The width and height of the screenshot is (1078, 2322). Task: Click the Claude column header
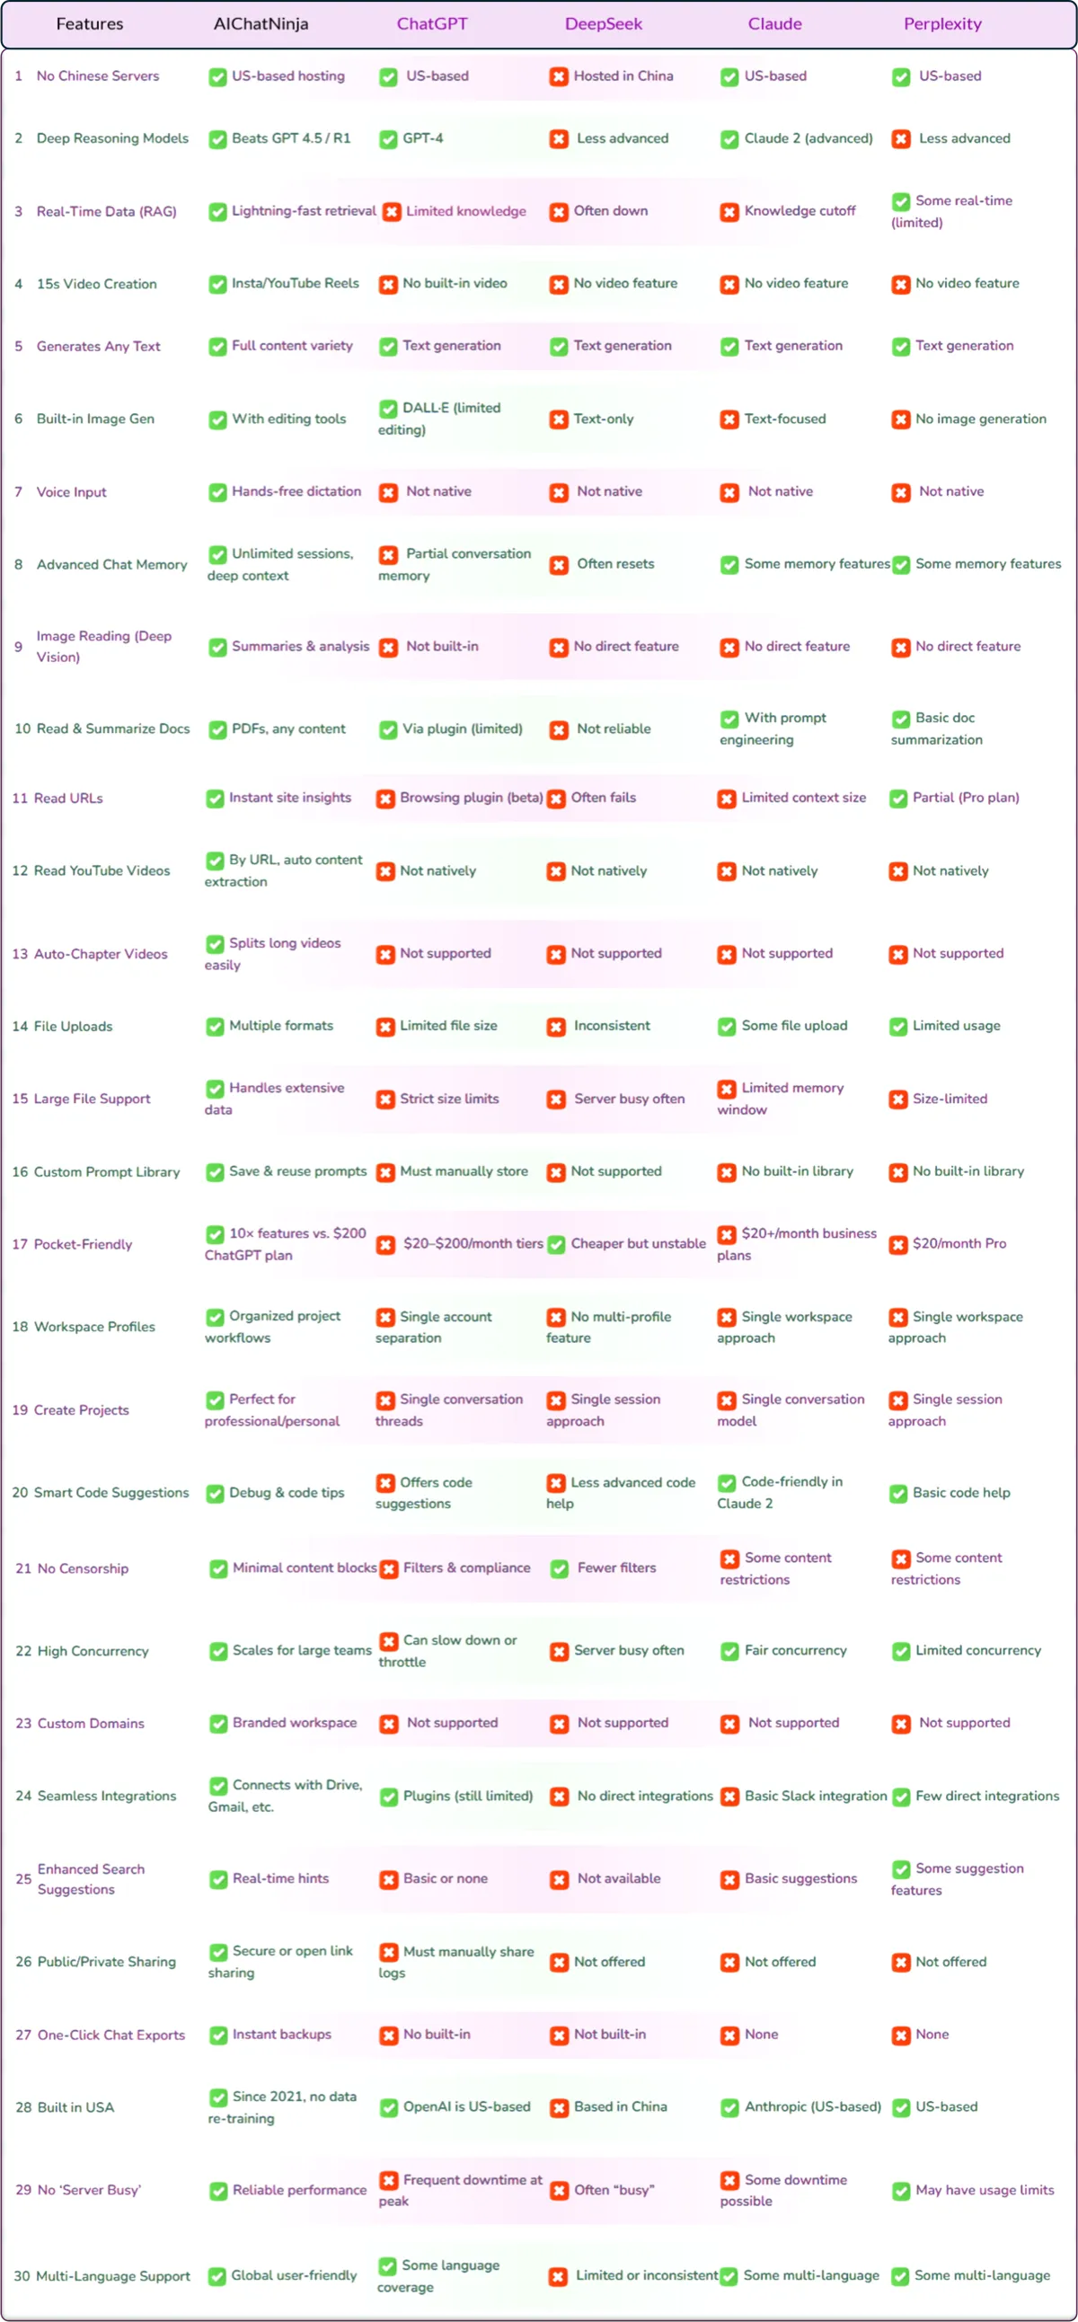(x=774, y=24)
